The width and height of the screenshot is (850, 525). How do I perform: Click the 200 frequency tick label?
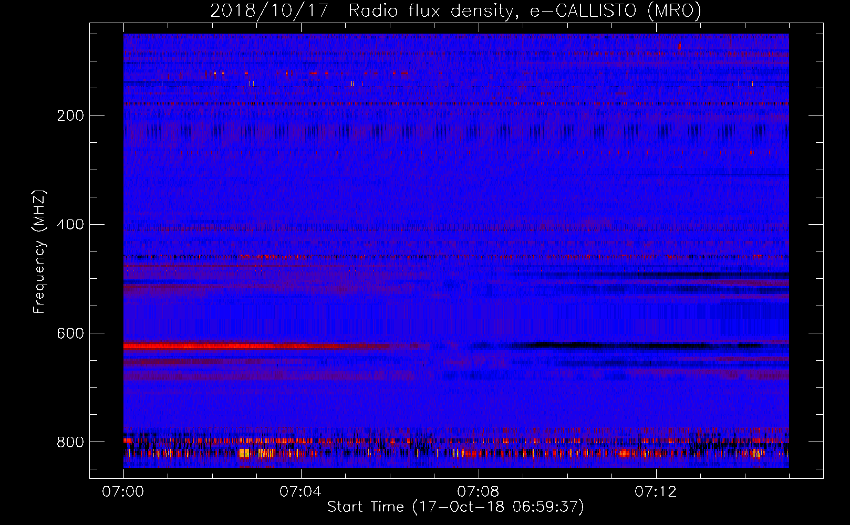(x=70, y=115)
